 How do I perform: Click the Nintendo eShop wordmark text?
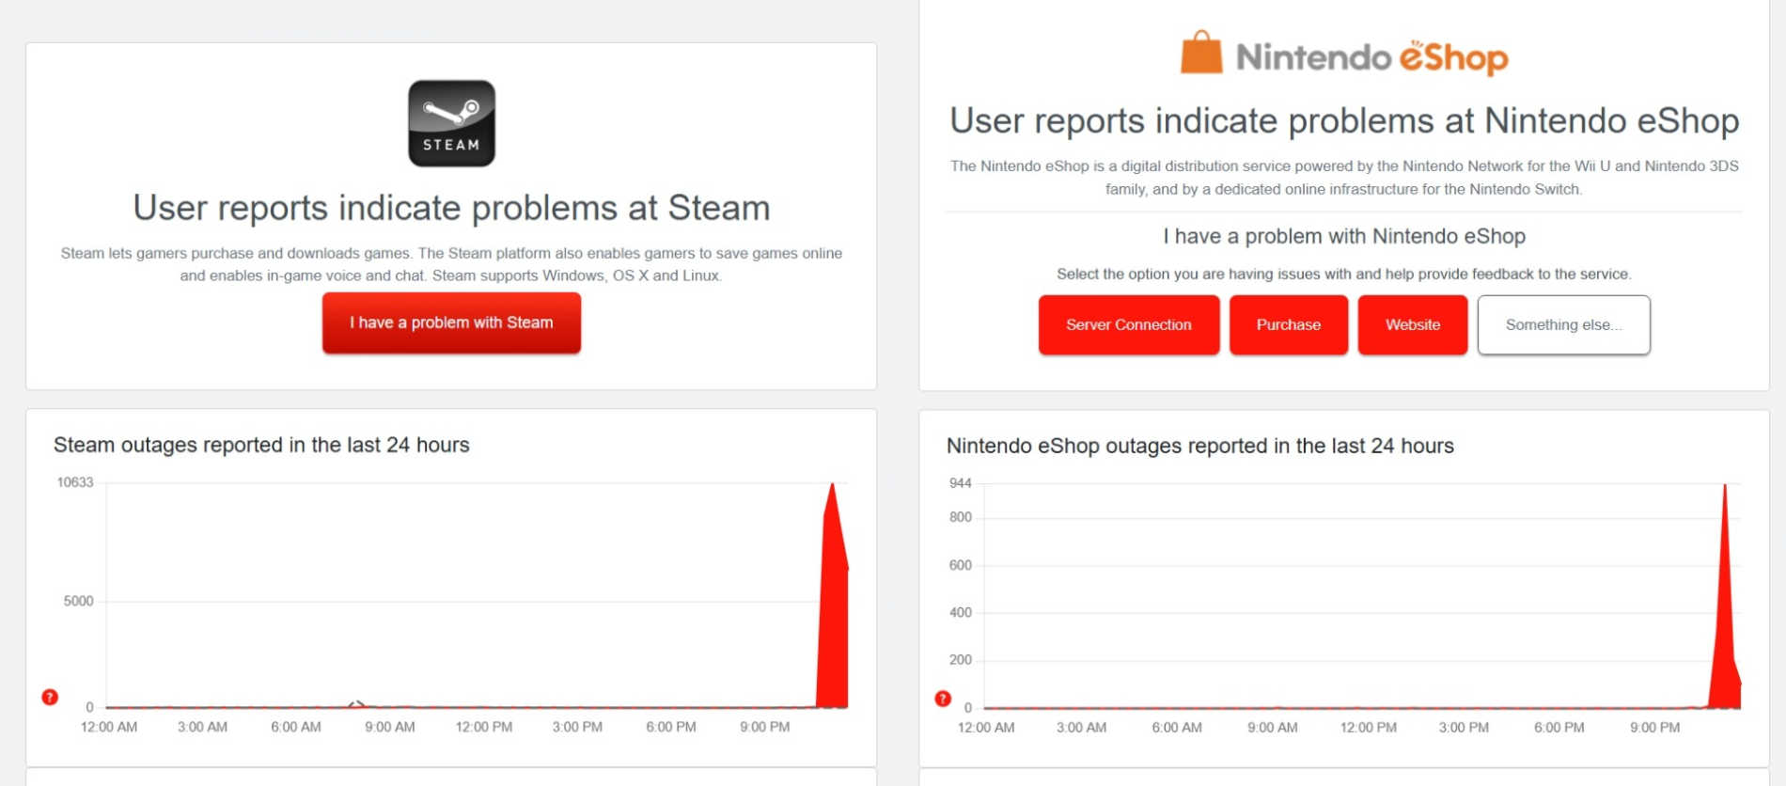coord(1371,57)
